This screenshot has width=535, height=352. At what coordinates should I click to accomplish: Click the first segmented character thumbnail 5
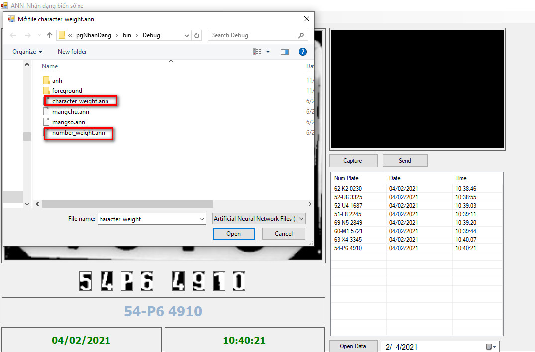[85, 281]
